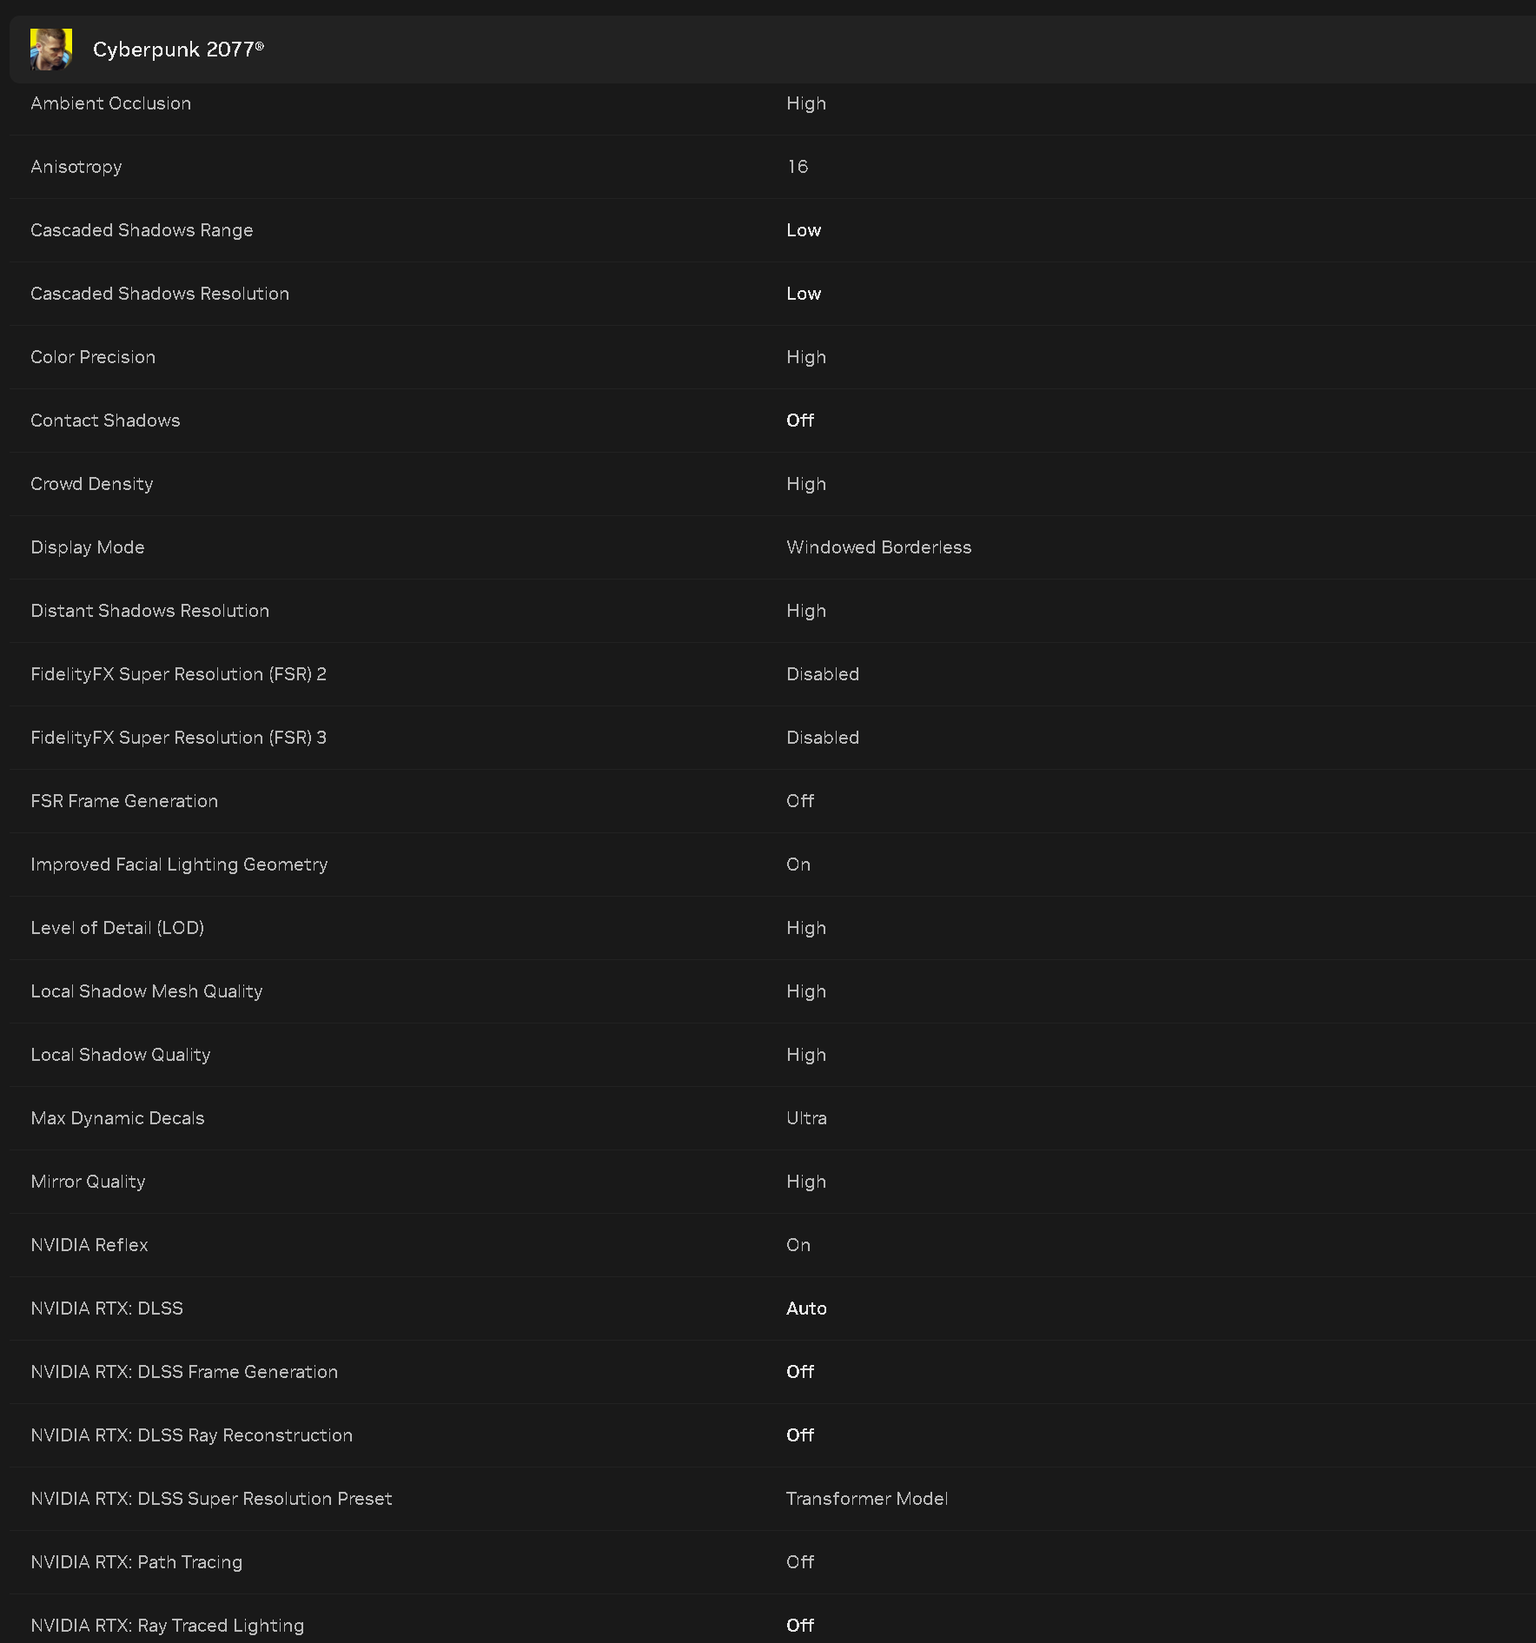The width and height of the screenshot is (1536, 1643).
Task: Click the Anisotropy value 16
Action: click(x=797, y=167)
